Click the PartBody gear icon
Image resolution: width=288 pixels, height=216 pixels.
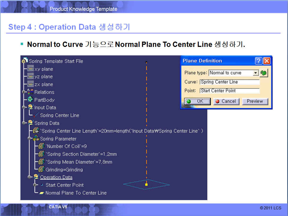click(x=31, y=100)
